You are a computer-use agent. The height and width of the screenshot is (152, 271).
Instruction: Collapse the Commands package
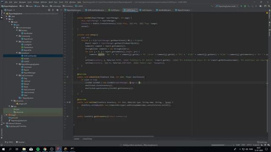click(x=17, y=36)
